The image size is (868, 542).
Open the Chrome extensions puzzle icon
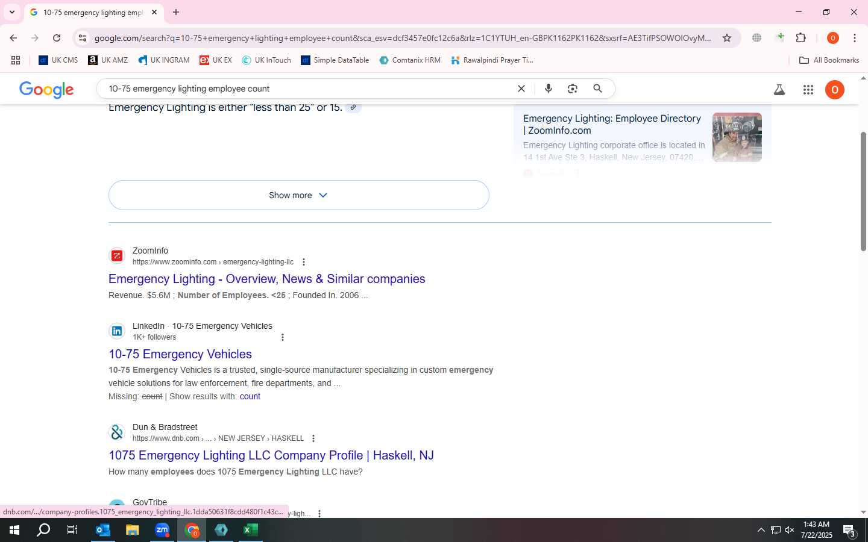tap(800, 38)
